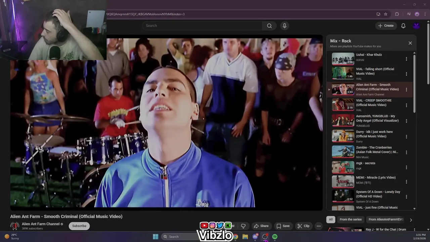Subscribe to Alien Ant Farm Channel

[79, 226]
